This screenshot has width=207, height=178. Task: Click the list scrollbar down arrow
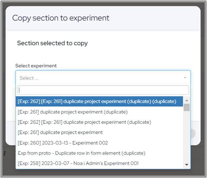point(186,164)
